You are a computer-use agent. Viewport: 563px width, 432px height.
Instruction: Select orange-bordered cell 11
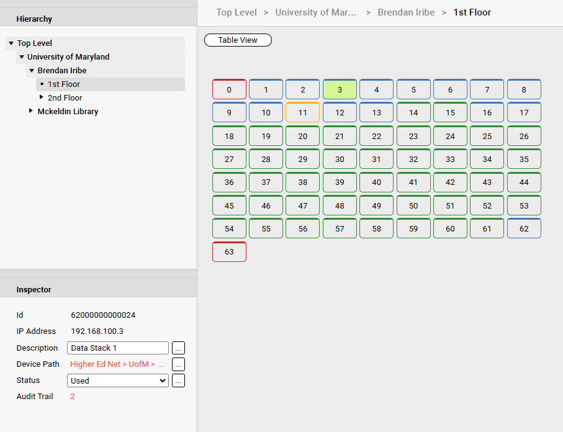(x=302, y=113)
